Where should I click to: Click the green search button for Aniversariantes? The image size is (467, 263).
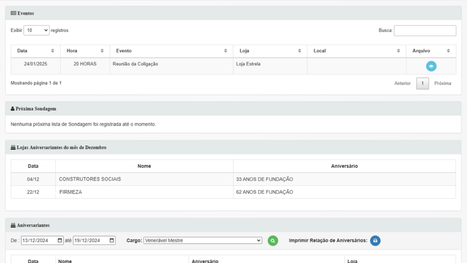(273, 241)
